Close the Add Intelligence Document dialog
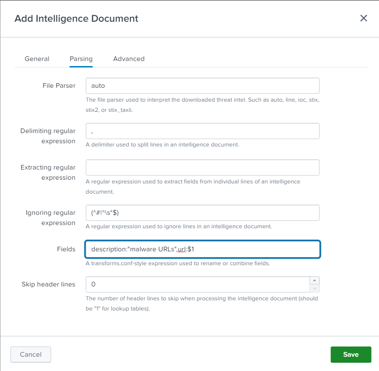Image resolution: width=379 pixels, height=371 pixels. [x=363, y=18]
